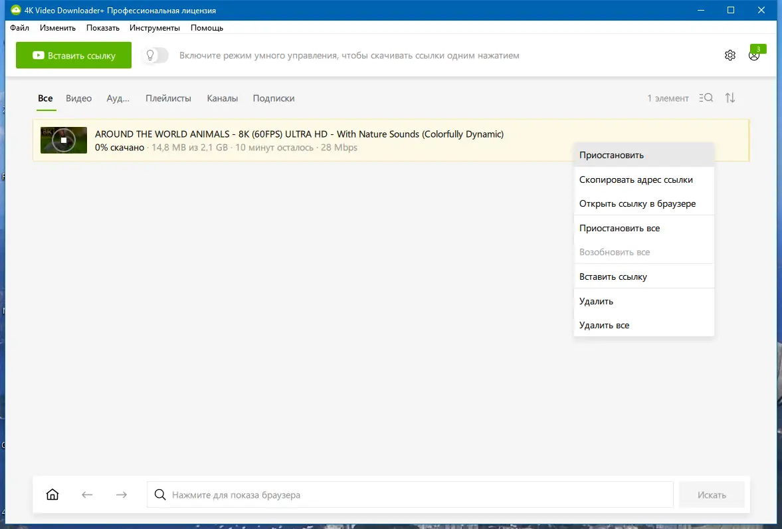Stop download via thumbnail stop button
Image resolution: width=782 pixels, height=529 pixels.
[63, 140]
